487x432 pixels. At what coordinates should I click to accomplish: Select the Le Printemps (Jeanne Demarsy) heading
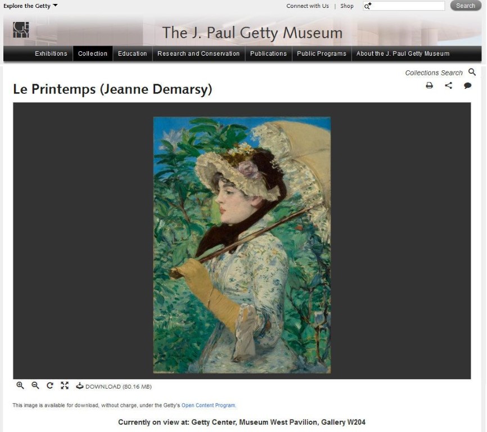112,89
